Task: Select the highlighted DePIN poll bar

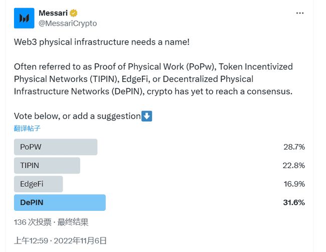Action: pyautogui.click(x=60, y=203)
